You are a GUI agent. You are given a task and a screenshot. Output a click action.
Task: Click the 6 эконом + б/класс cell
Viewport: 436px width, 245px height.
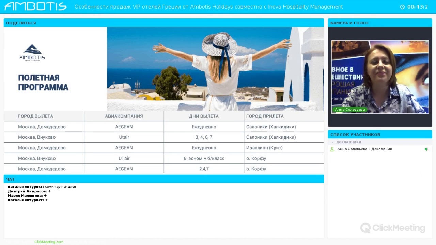204,158
